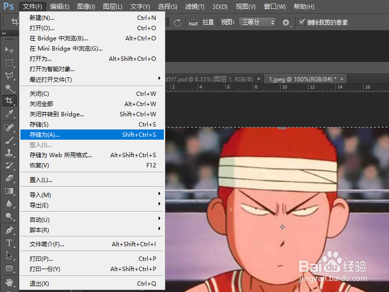Click crop tool preset icon in options bar

[x=15, y=22]
